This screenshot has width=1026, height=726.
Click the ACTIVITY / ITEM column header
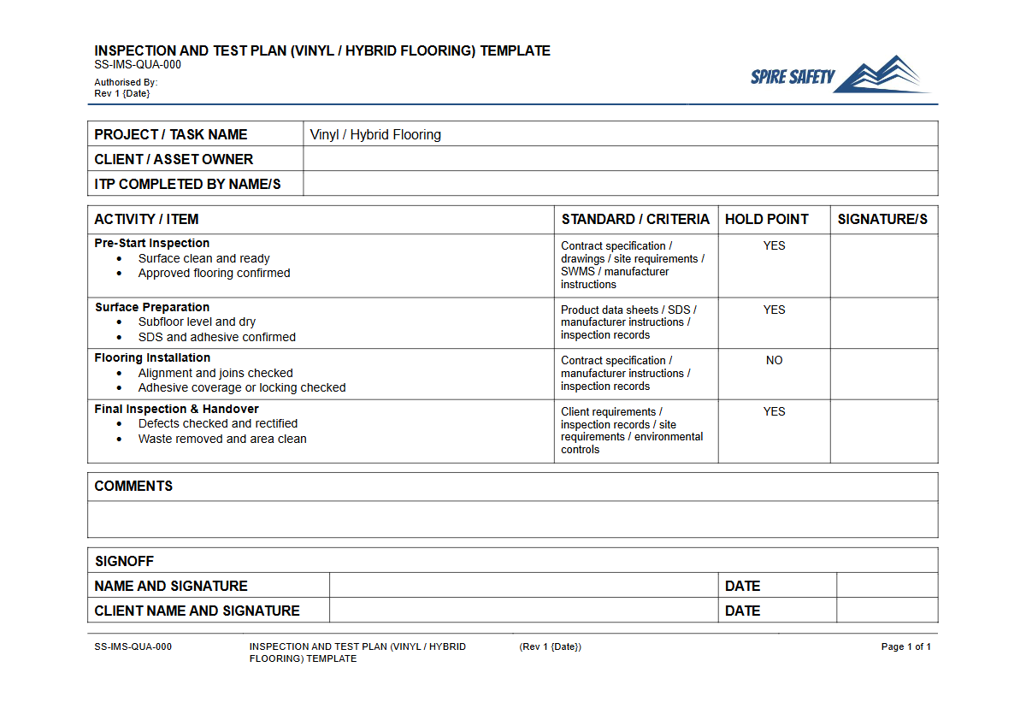point(146,220)
